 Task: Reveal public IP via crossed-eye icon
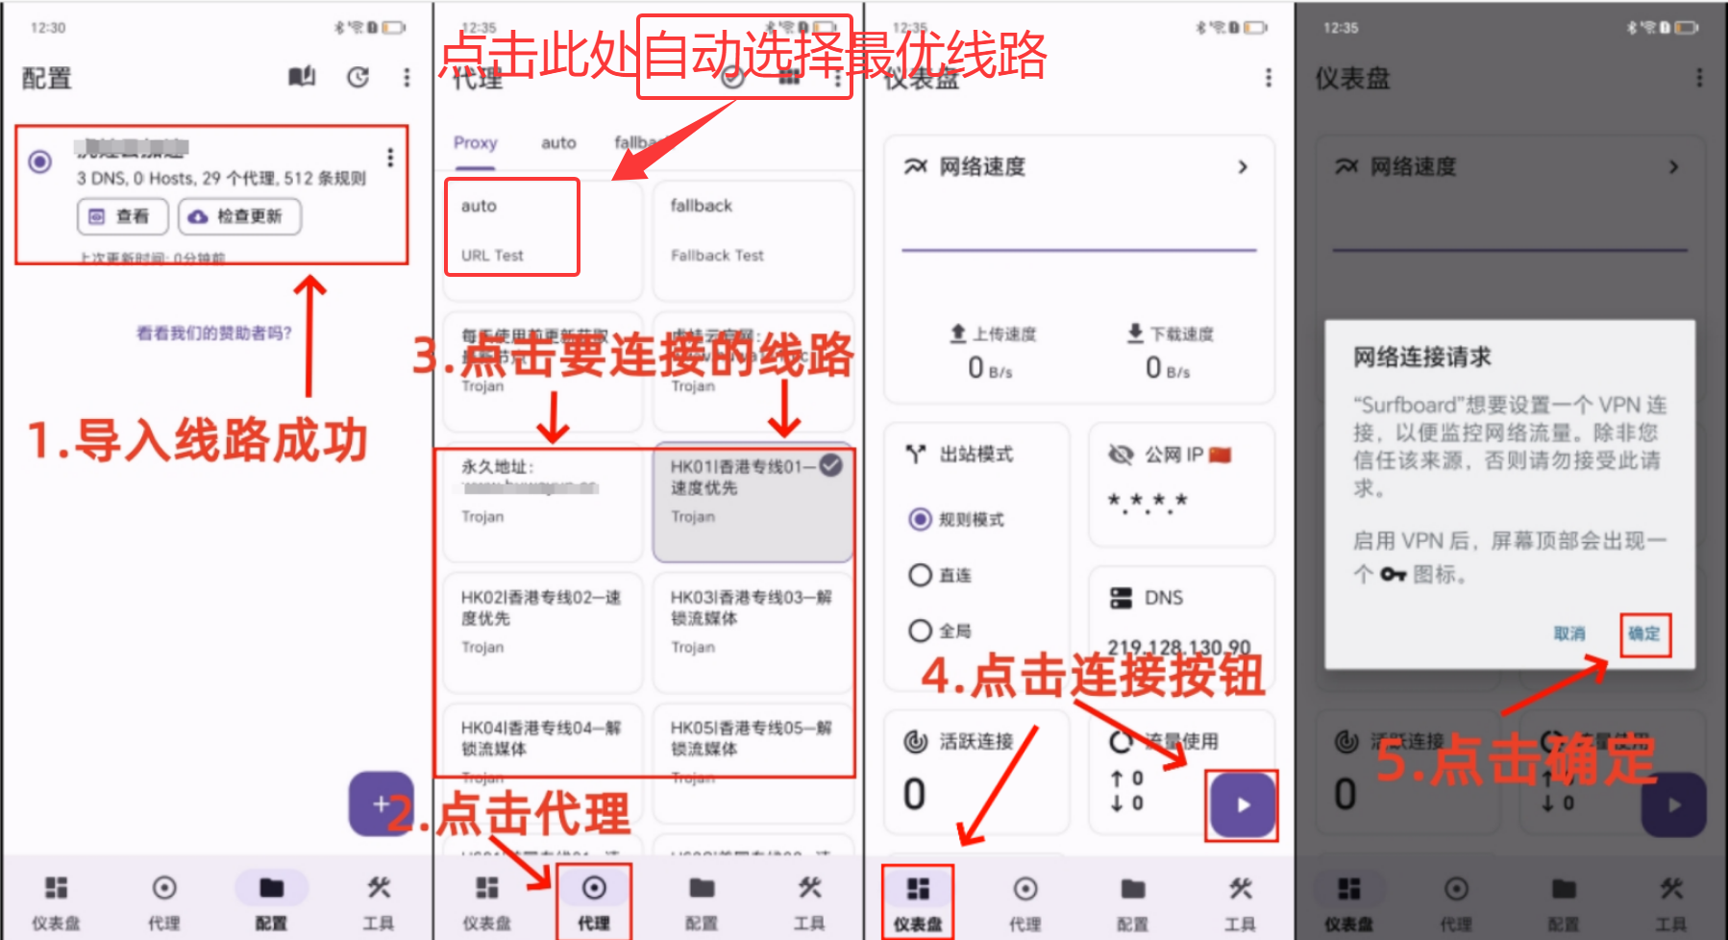pyautogui.click(x=1121, y=455)
